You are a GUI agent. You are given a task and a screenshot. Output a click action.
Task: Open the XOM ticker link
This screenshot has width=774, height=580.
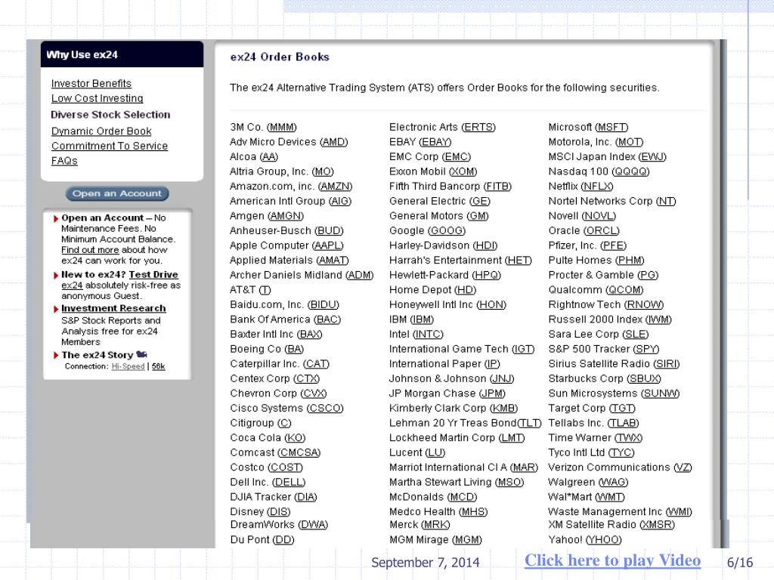pos(463,171)
